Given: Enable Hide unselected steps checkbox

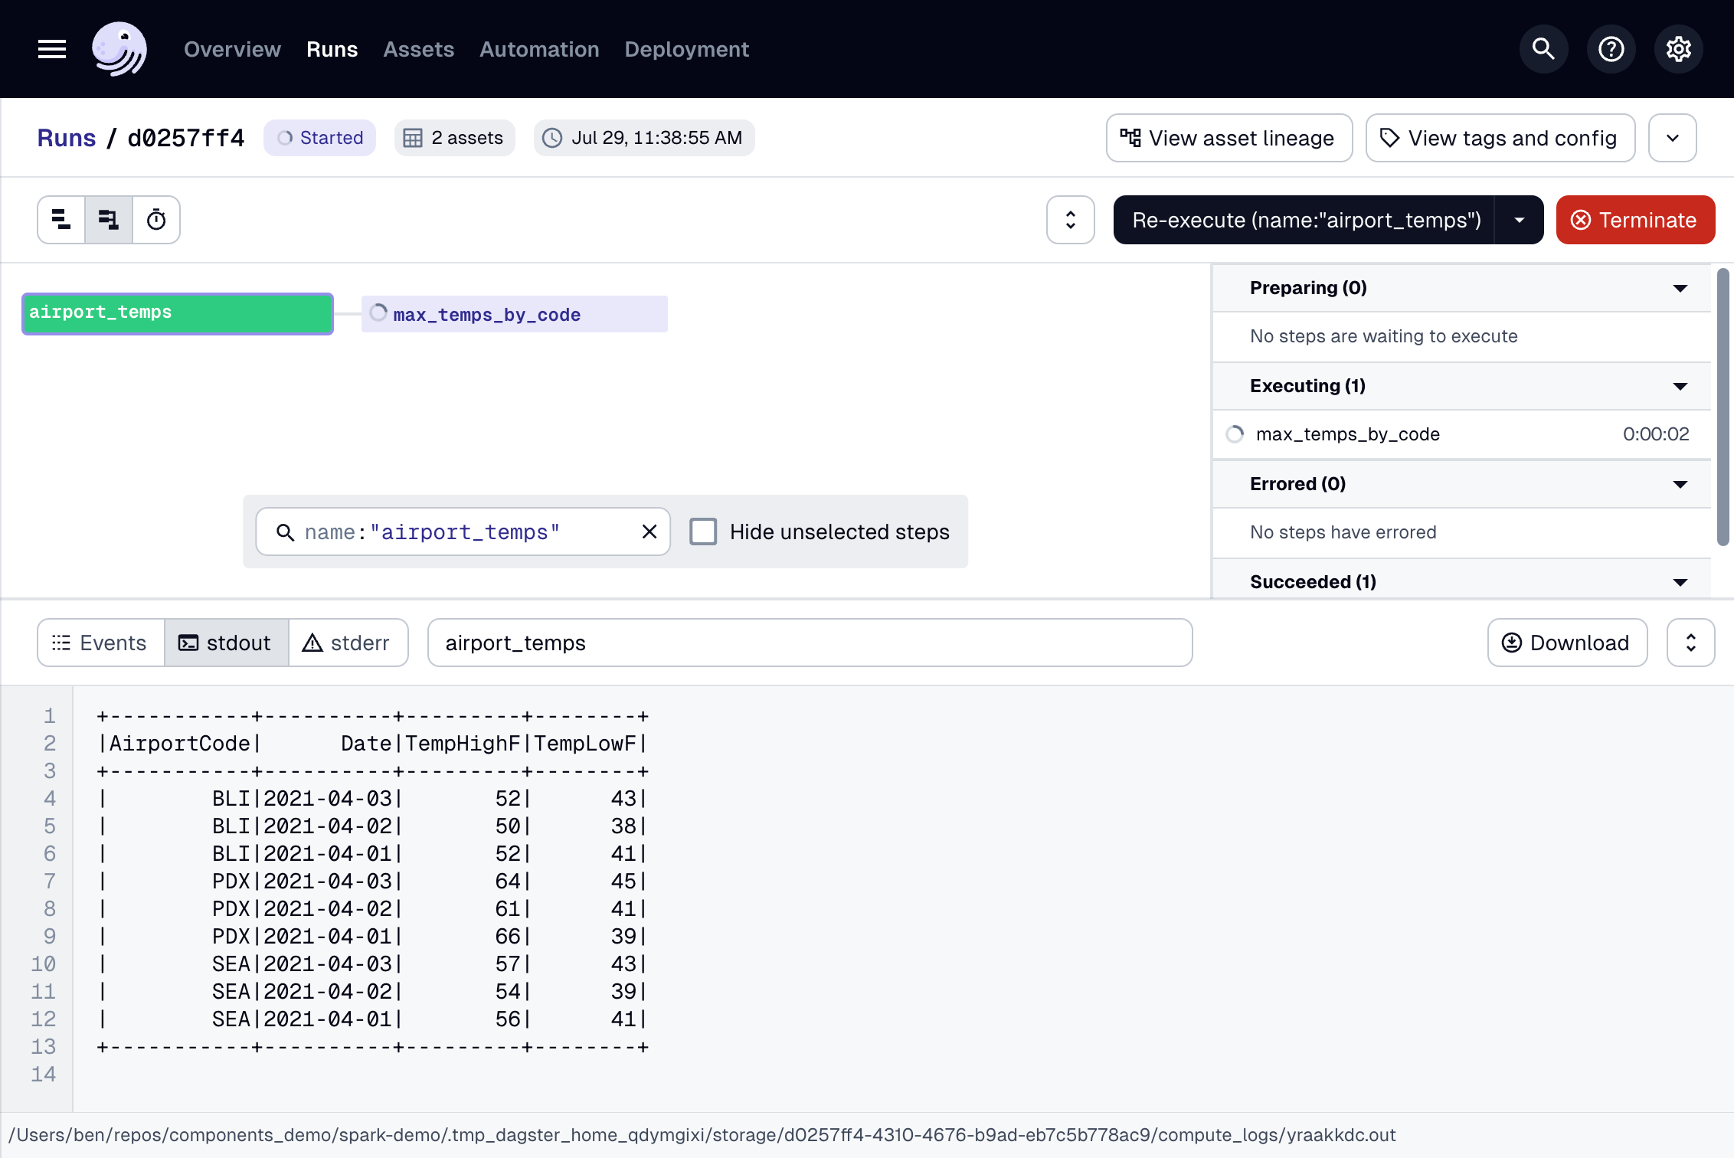Looking at the screenshot, I should click(703, 532).
